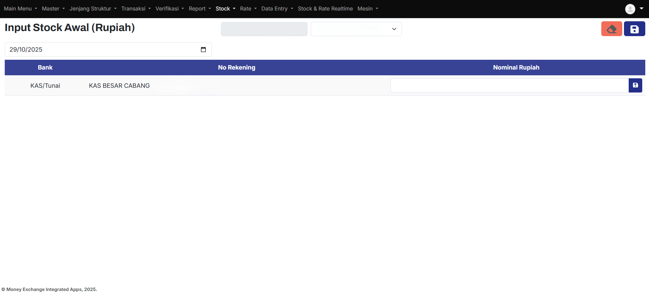Viewport: 649px width, 292px height.
Task: Expand the Transaksi menu
Action: tap(136, 9)
